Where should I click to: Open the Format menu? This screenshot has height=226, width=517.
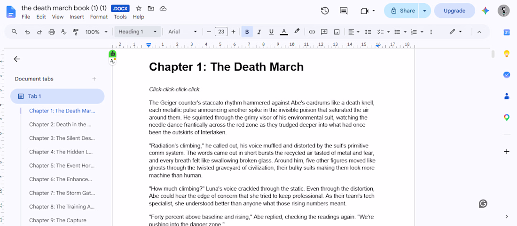click(99, 17)
